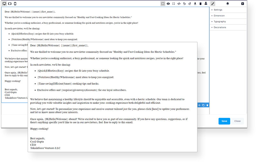Open the style manager brush icon

click(213, 3)
